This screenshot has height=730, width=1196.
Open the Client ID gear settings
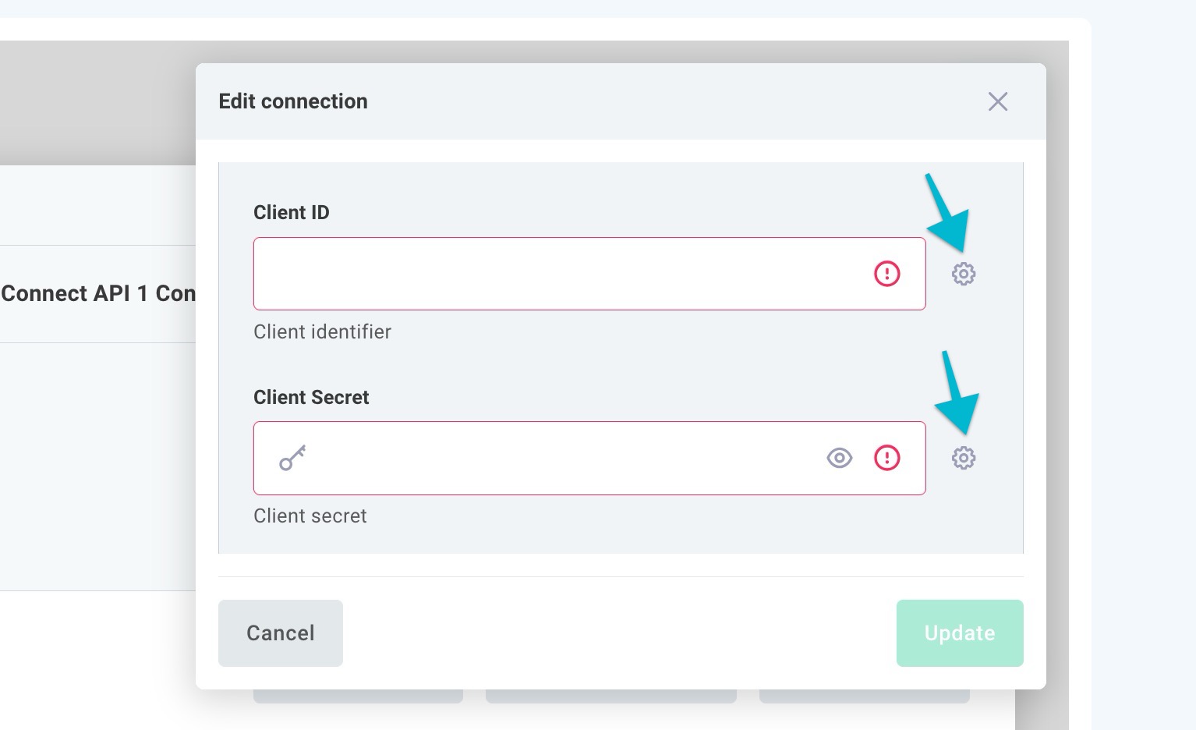point(964,274)
